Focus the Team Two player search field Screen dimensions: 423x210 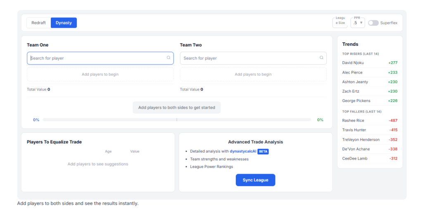pos(250,58)
